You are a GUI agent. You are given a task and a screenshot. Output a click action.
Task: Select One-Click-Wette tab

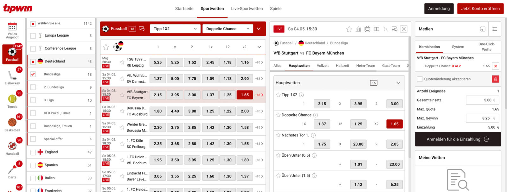[486, 47]
